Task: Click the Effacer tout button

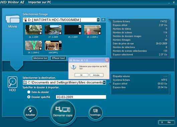Action: click(58, 58)
